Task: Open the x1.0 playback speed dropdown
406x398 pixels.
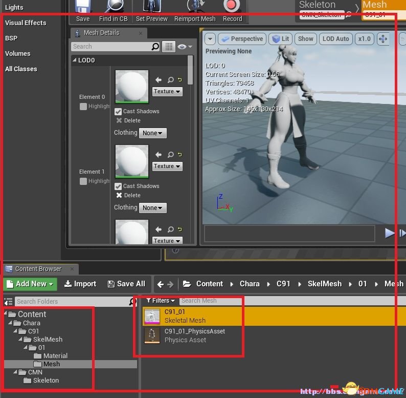Action: coord(364,39)
